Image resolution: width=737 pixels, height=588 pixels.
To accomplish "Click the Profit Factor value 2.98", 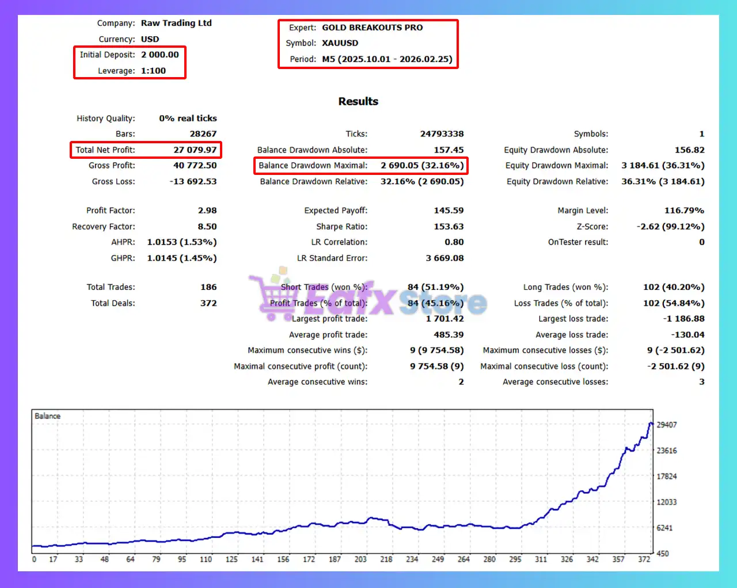I will 207,211.
